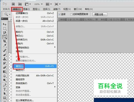Click the View Extras icon

tap(27, 4)
